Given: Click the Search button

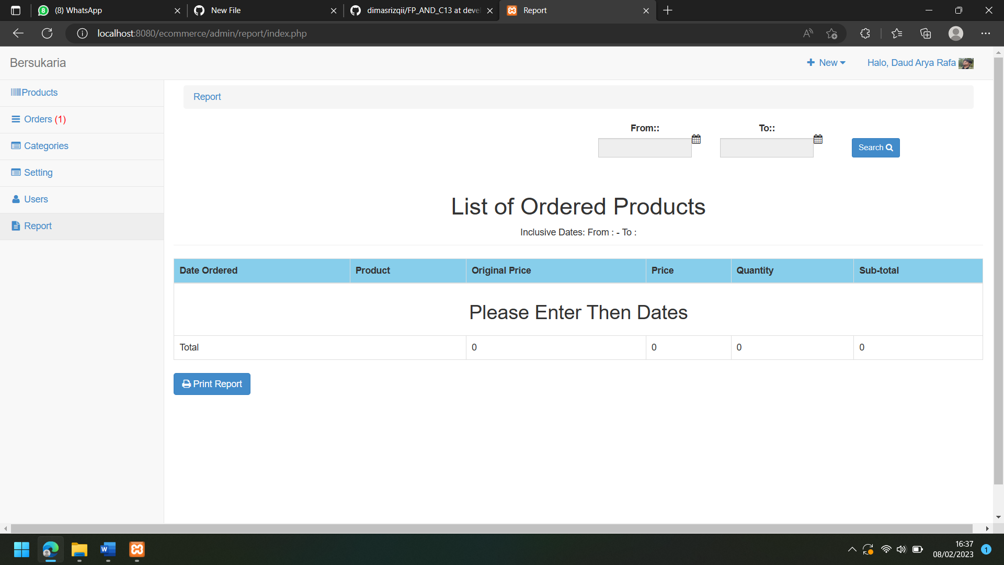Looking at the screenshot, I should tap(875, 148).
